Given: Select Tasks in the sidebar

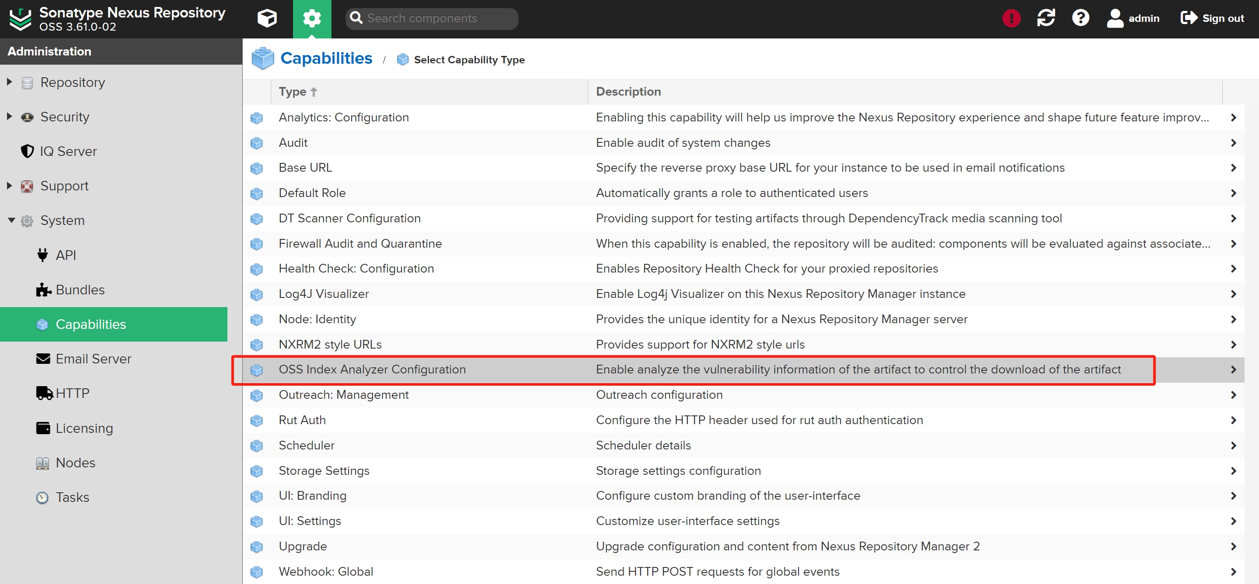Looking at the screenshot, I should pyautogui.click(x=72, y=497).
